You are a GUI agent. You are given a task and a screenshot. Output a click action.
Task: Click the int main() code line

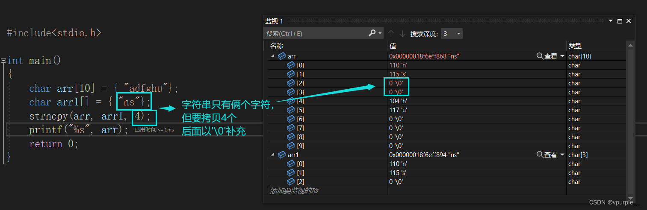coord(35,61)
